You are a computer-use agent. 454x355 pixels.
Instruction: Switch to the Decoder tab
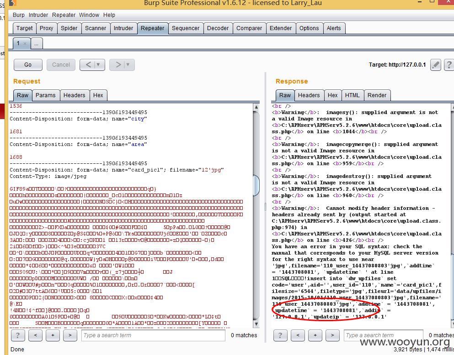(218, 28)
